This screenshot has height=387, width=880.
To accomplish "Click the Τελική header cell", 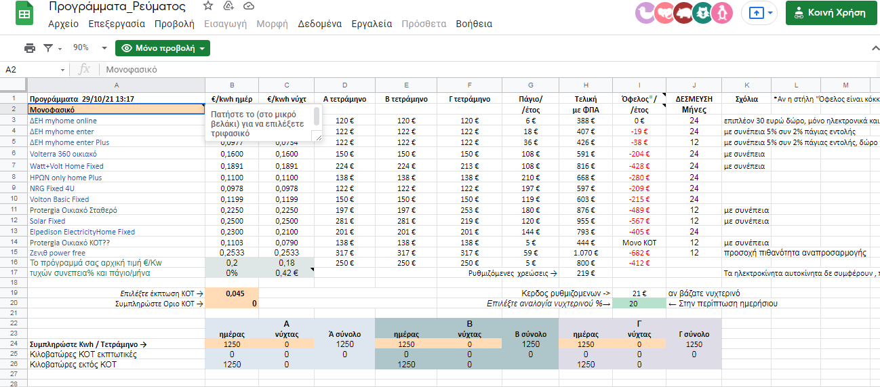I will tap(585, 99).
